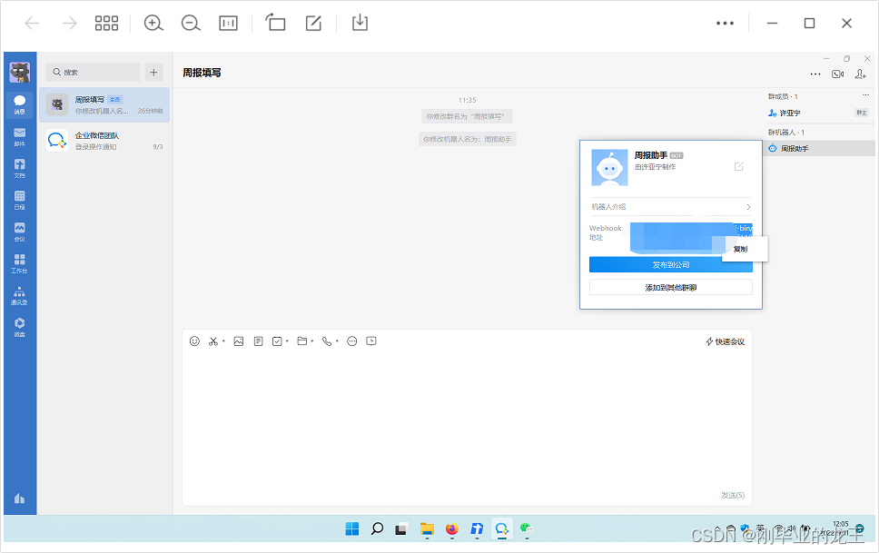The image size is (879, 553).
Task: Open Cloud Drive (微盘) in the sidebar
Action: pos(20,327)
